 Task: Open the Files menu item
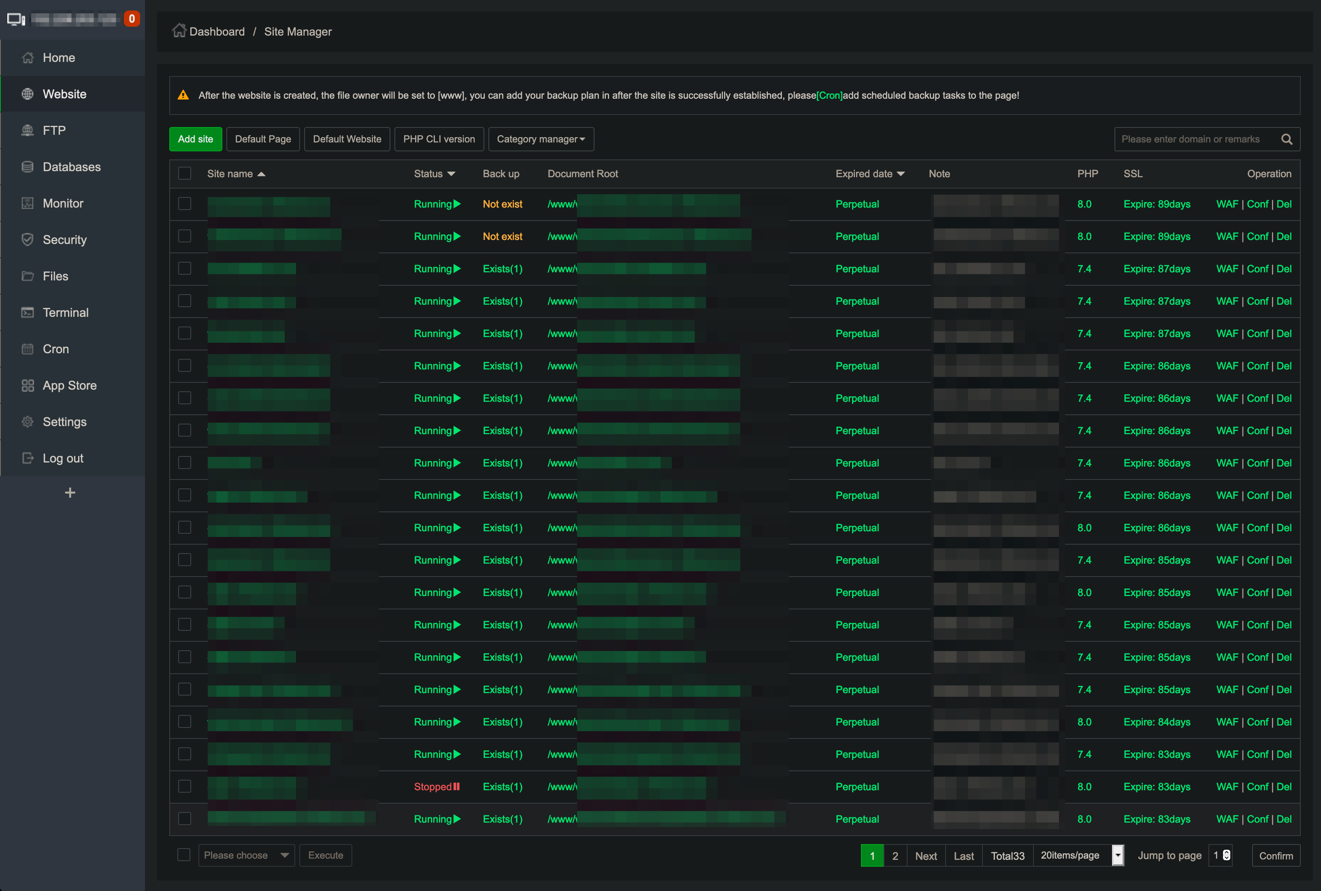pos(55,276)
